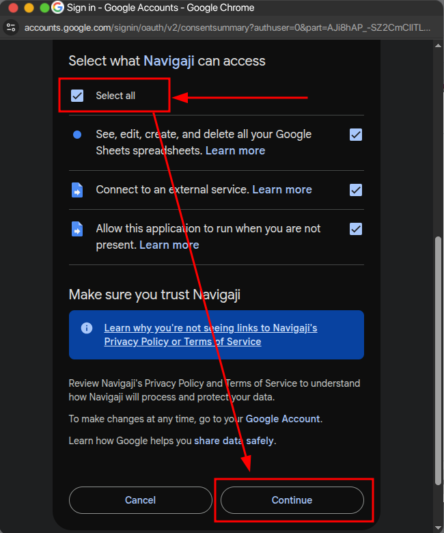Go to the Google Account link
The width and height of the screenshot is (444, 533).
[x=283, y=419]
